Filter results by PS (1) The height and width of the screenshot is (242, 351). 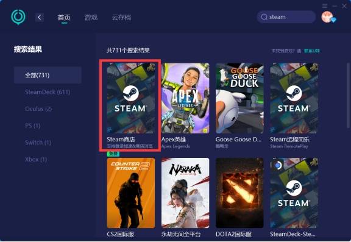33,126
